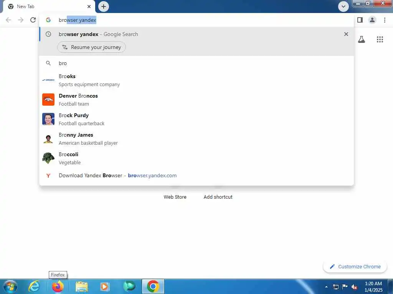Viewport: 393px width, 294px height.
Task: Open the Download Yandex Browser suggestion
Action: (196, 175)
